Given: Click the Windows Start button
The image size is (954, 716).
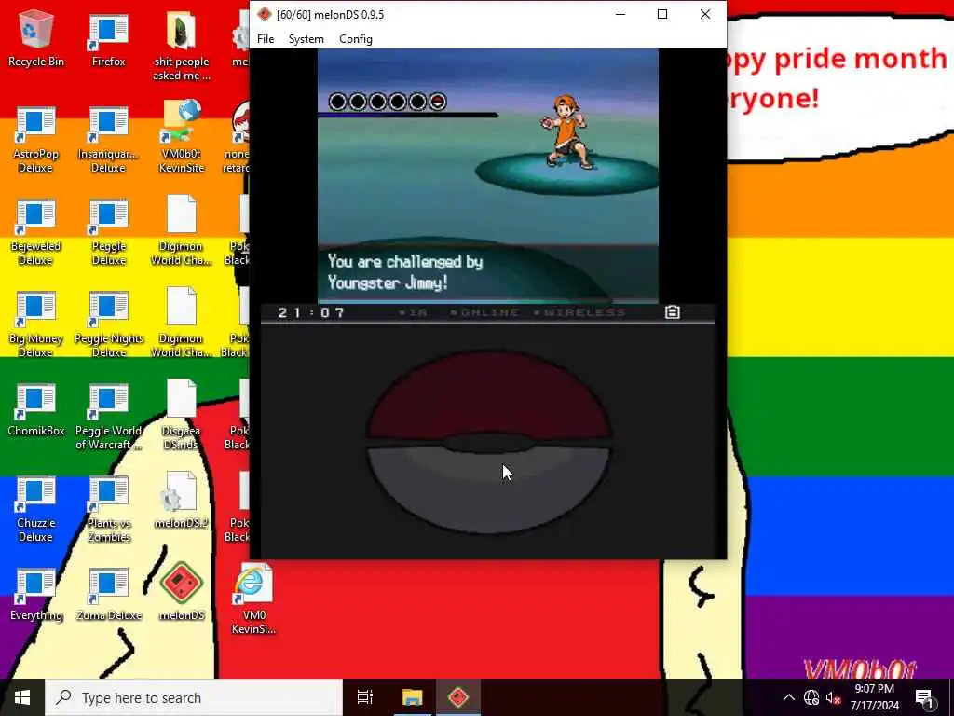Looking at the screenshot, I should click(x=22, y=697).
